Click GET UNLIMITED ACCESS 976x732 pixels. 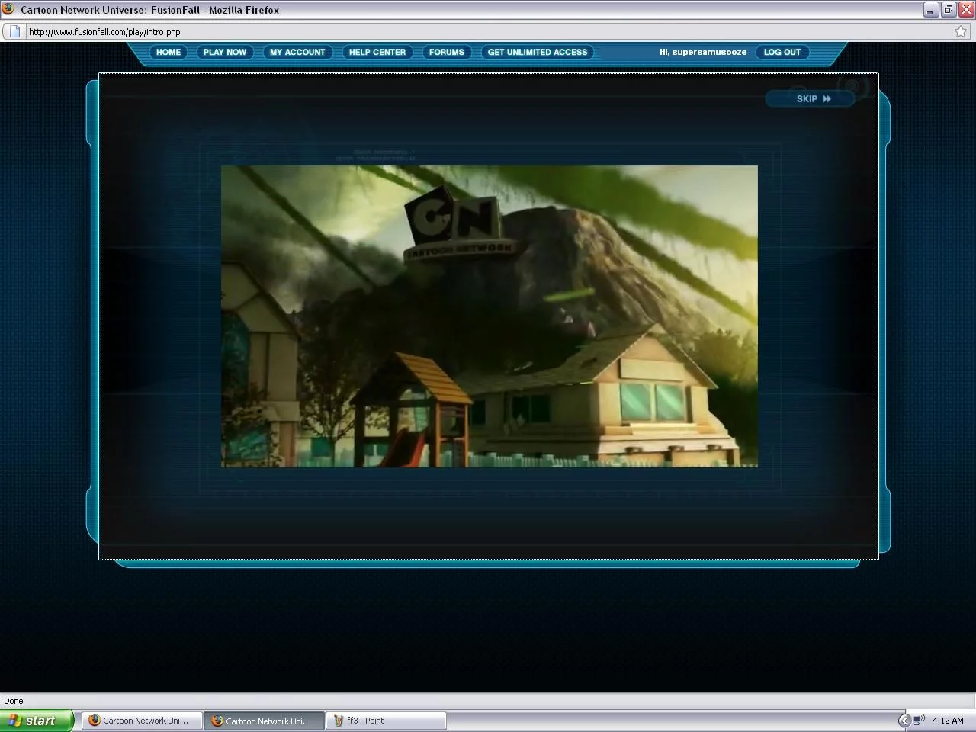point(538,52)
